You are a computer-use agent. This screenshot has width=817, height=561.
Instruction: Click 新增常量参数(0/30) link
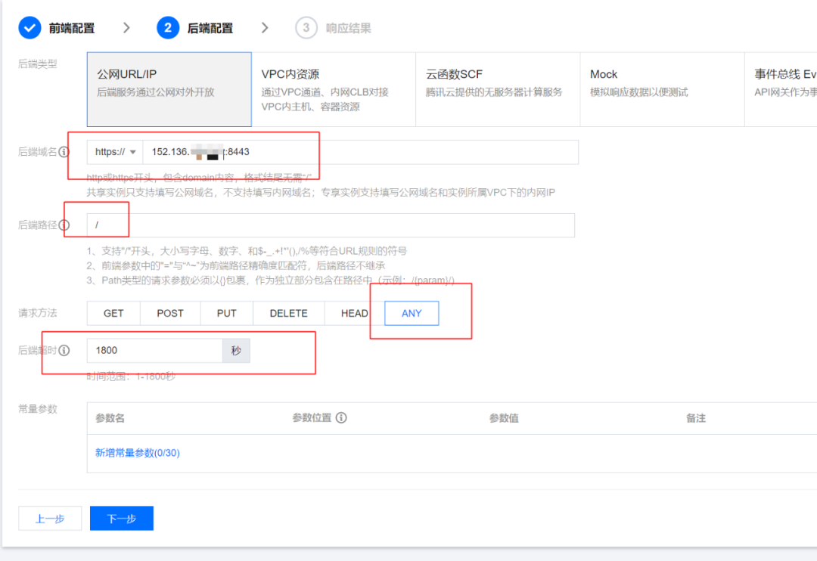tap(138, 453)
